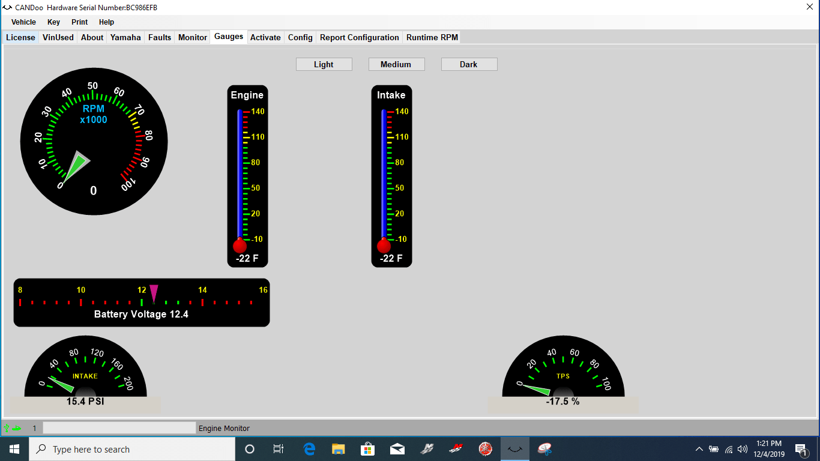
Task: Select the Light theme button
Action: click(324, 64)
